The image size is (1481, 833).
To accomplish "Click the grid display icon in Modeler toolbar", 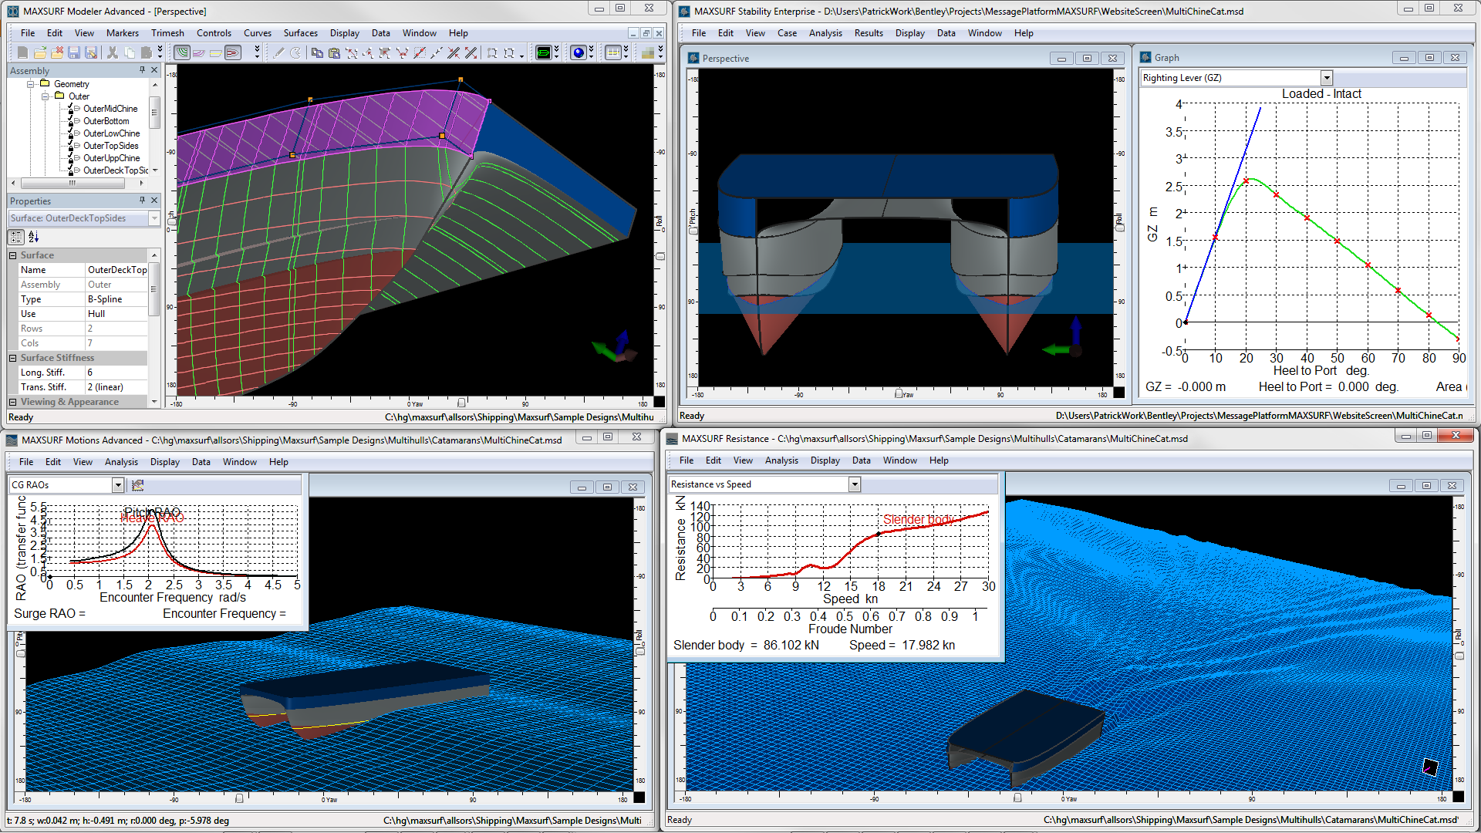I will click(x=613, y=52).
